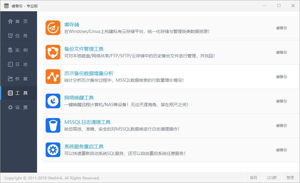Click the description about 日志清理操作
The width and height of the screenshot is (300, 183).
click(x=122, y=129)
